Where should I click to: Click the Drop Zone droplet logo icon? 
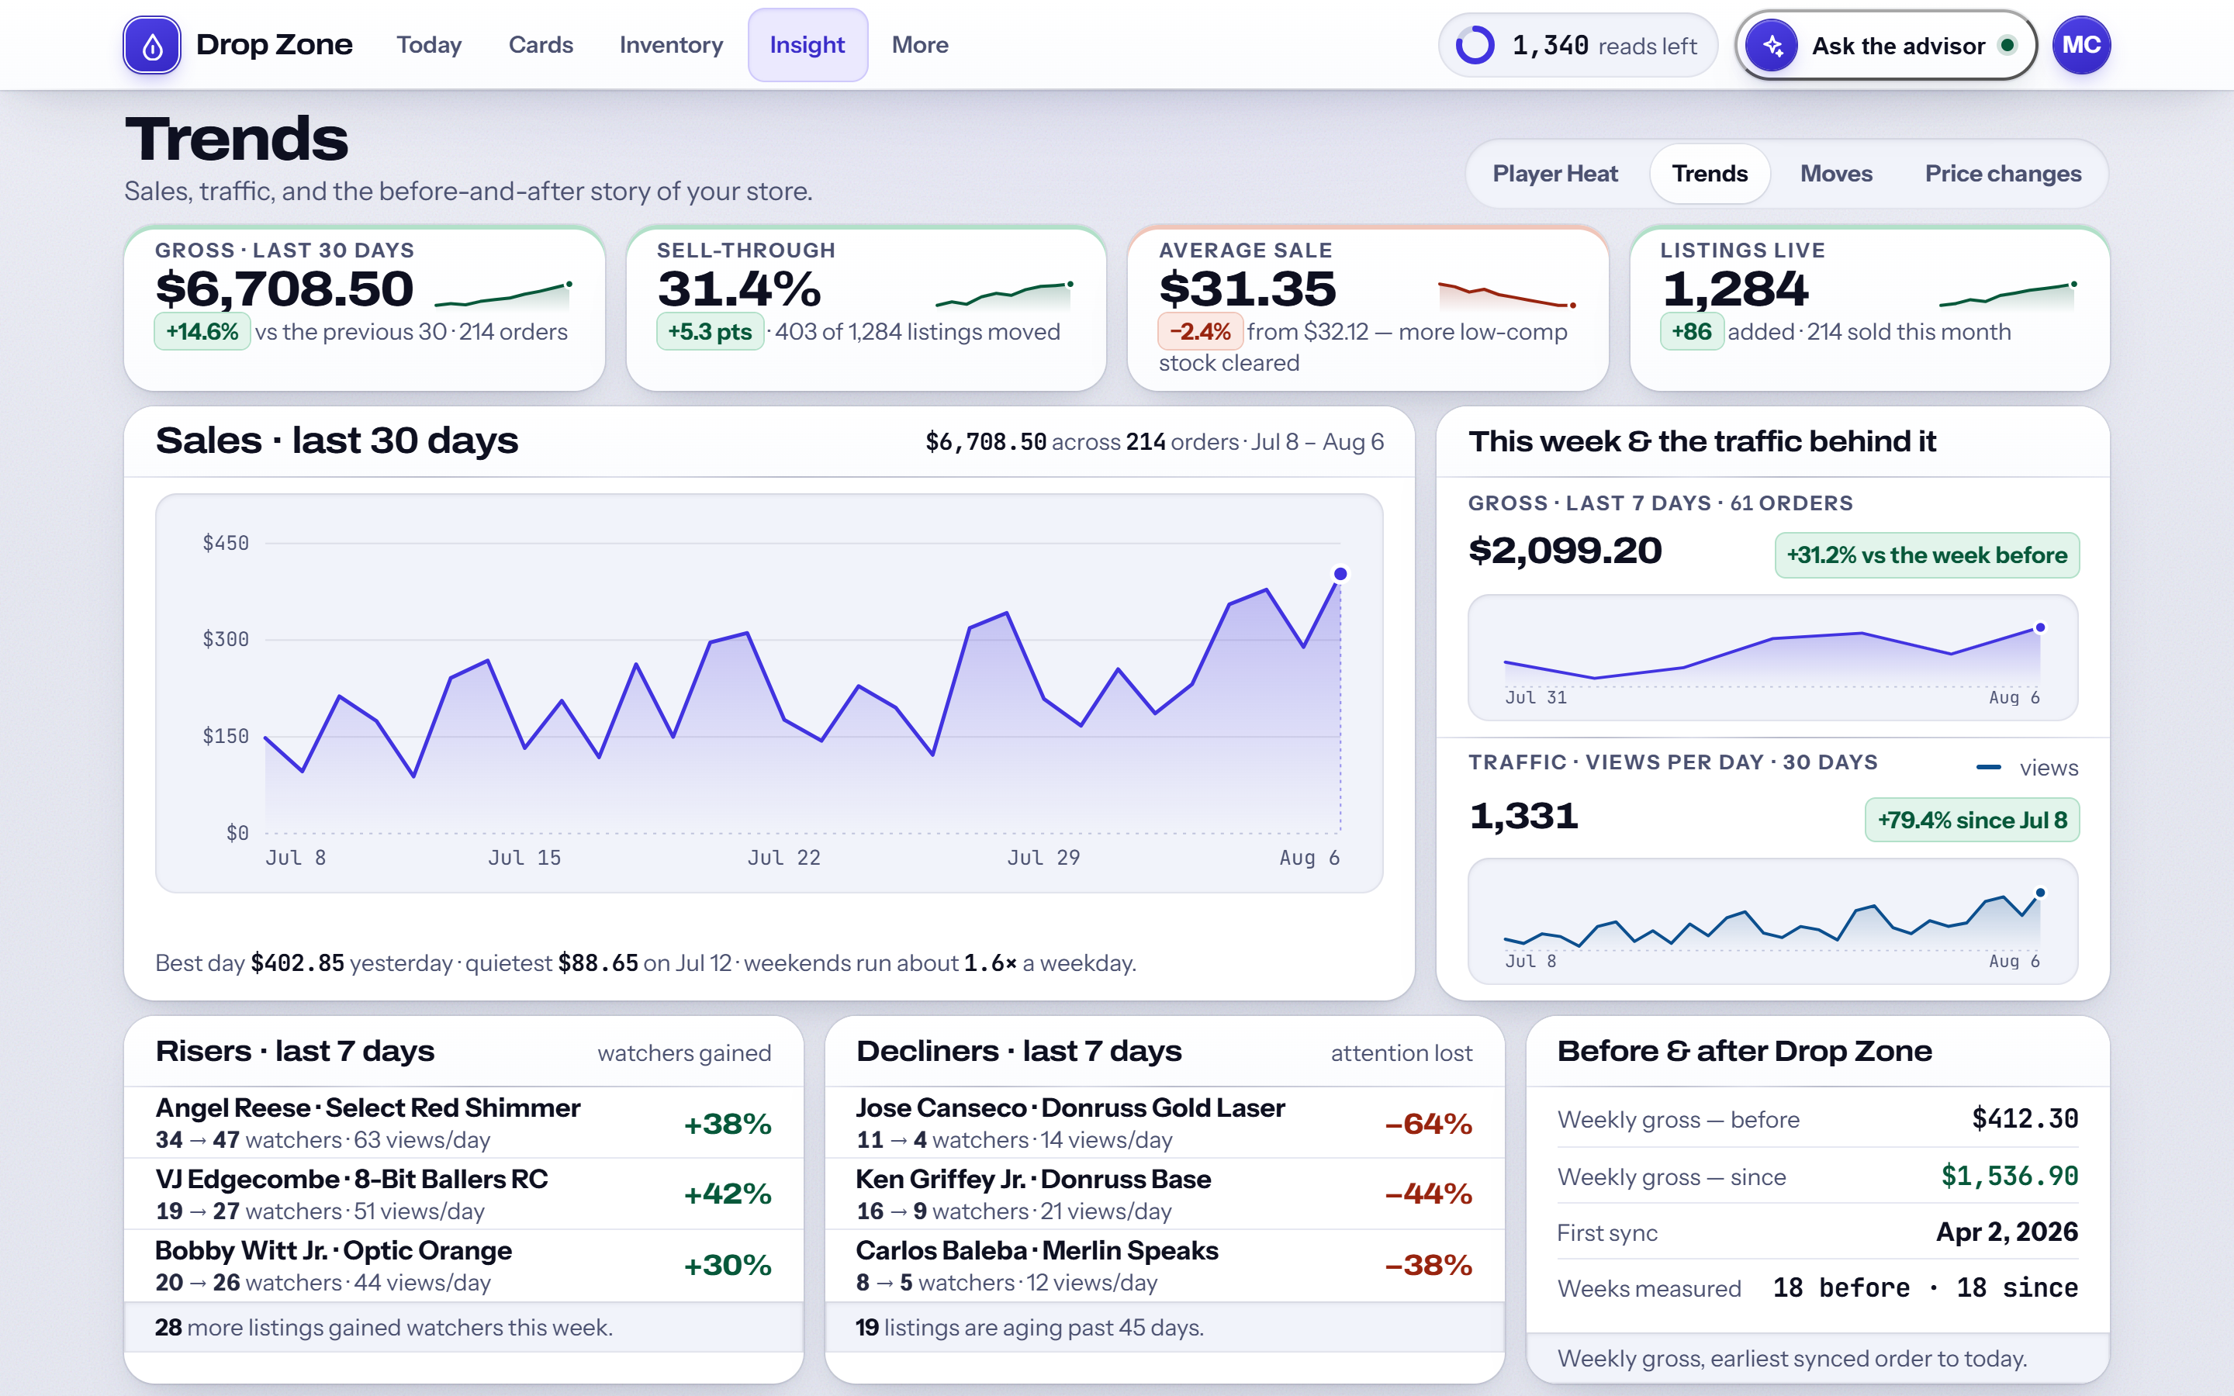pos(152,45)
